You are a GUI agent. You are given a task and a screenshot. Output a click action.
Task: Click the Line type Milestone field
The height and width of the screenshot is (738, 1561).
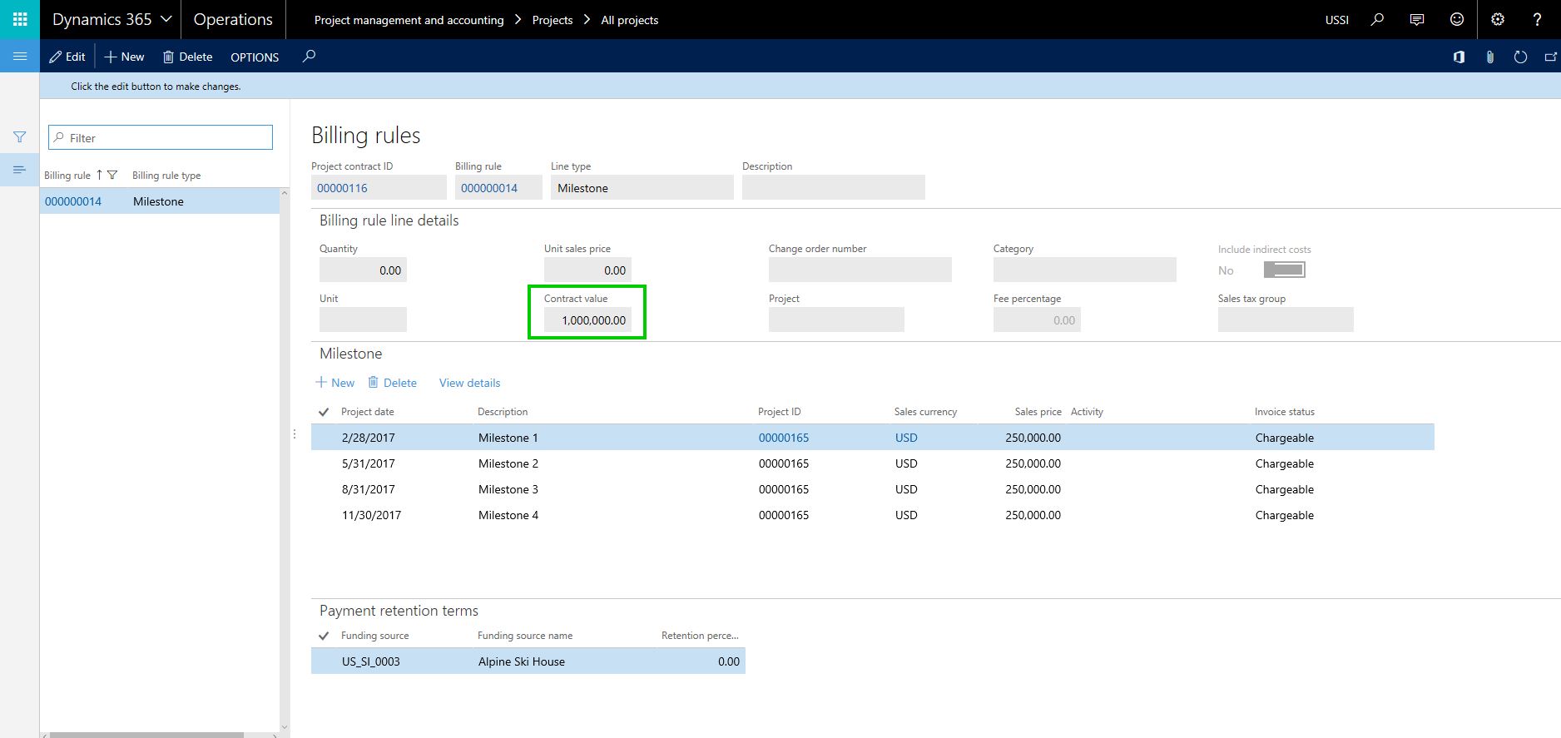642,187
